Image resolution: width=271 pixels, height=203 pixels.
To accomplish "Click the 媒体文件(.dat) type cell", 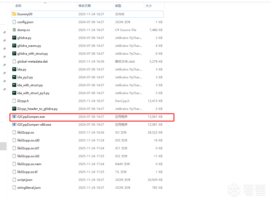I will (x=125, y=62).
